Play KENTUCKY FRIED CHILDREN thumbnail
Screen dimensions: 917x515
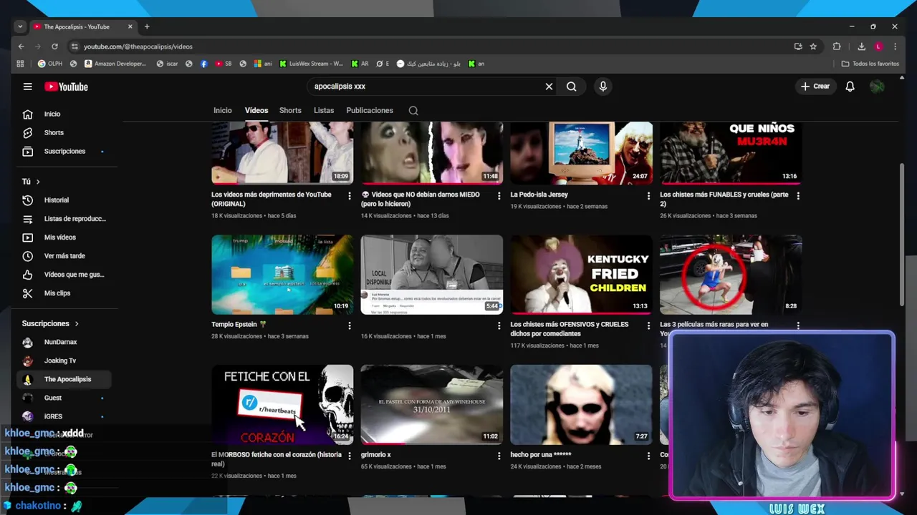point(581,275)
